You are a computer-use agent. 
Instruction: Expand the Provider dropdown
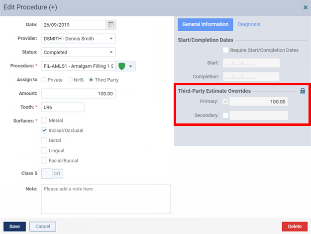point(111,39)
